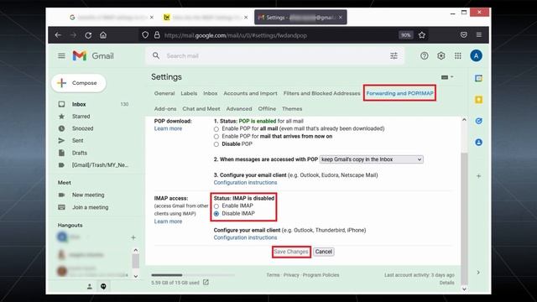Reload the page with refresh icon
The width and height of the screenshot is (537, 302).
click(x=88, y=35)
